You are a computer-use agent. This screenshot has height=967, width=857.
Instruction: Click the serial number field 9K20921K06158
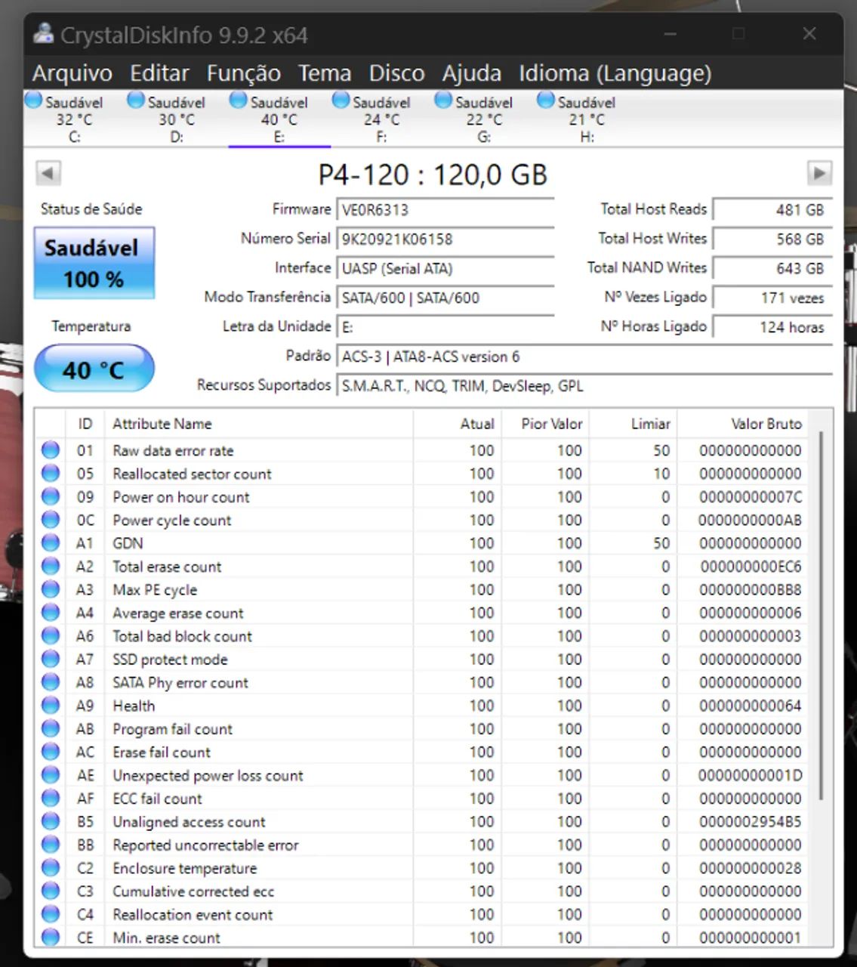[445, 239]
